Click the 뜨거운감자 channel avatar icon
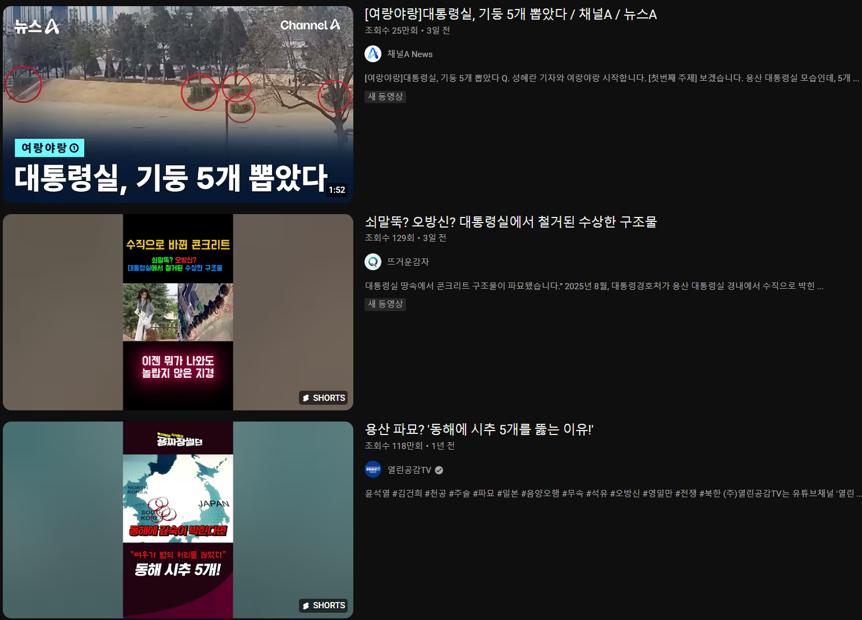The width and height of the screenshot is (862, 620). pos(372,261)
